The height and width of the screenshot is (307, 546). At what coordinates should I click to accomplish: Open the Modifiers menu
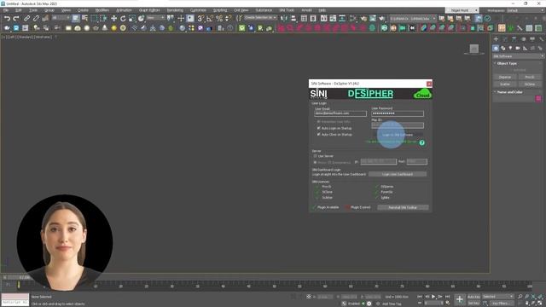point(102,10)
